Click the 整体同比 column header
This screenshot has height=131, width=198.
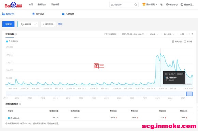pos(113,111)
